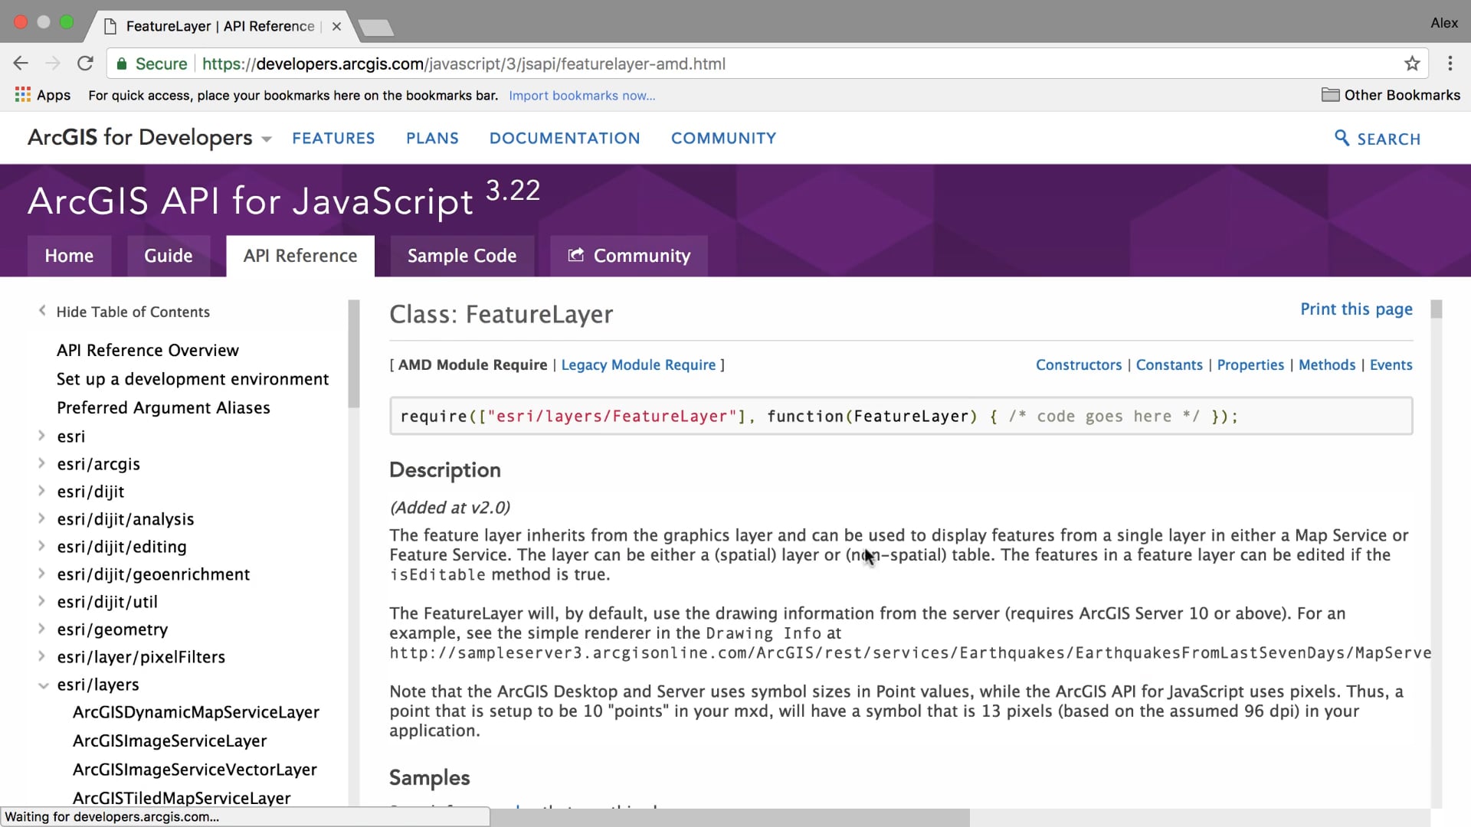
Task: Open Chrome three-dot menu
Action: tap(1450, 64)
